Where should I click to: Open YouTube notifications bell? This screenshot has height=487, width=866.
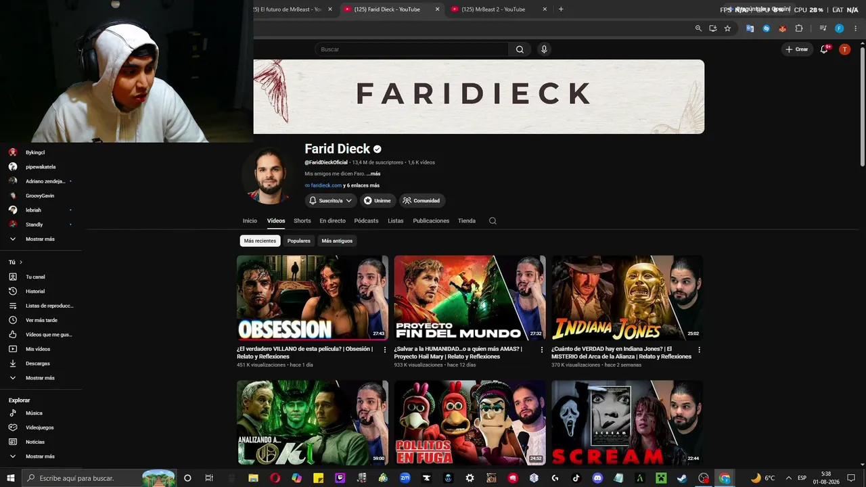pyautogui.click(x=824, y=49)
